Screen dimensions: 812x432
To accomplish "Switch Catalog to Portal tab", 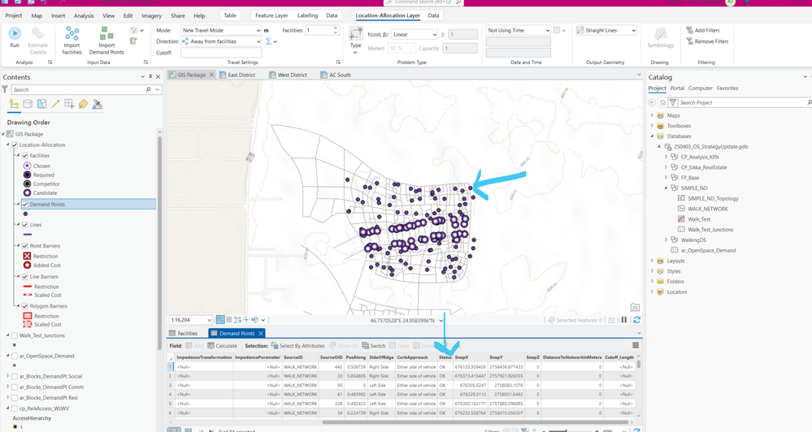I will (x=677, y=88).
